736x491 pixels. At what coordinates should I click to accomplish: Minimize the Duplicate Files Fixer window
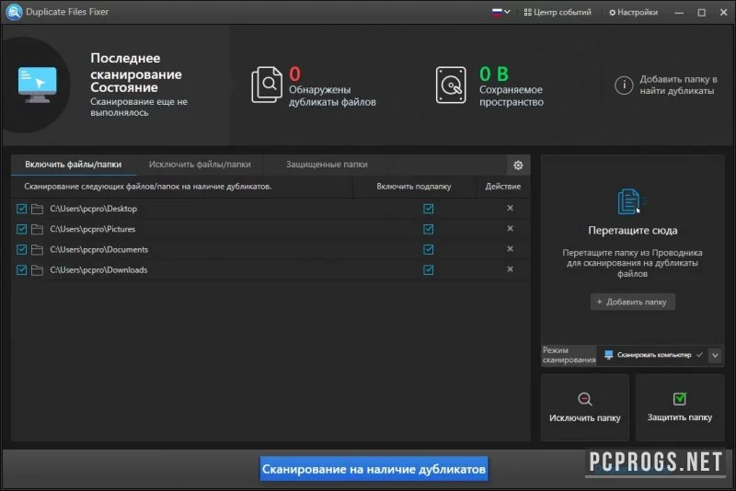point(679,13)
